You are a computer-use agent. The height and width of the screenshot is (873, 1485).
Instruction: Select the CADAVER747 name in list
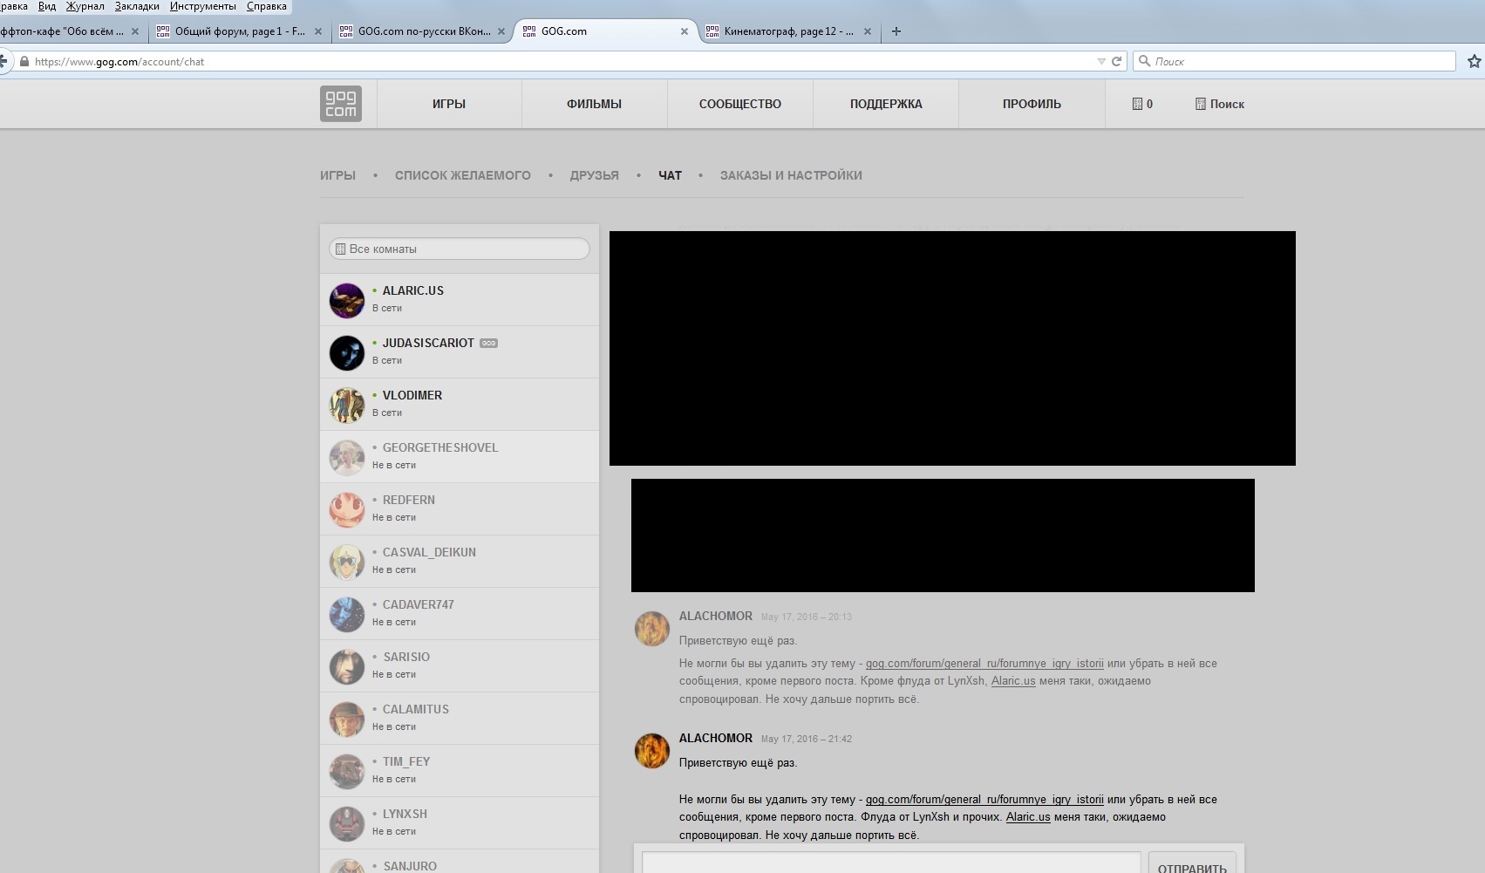pos(419,604)
